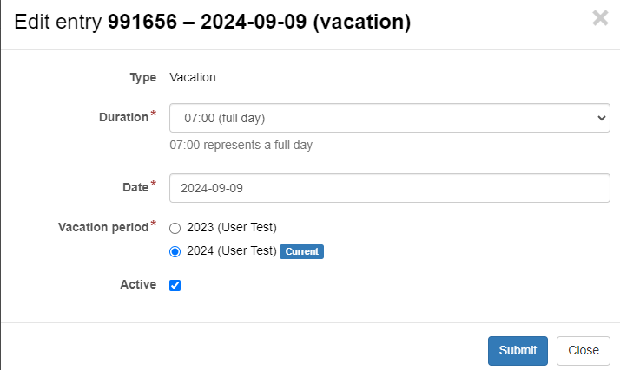Toggle the Active checkbox
Screen dimensions: 620x370
[175, 285]
